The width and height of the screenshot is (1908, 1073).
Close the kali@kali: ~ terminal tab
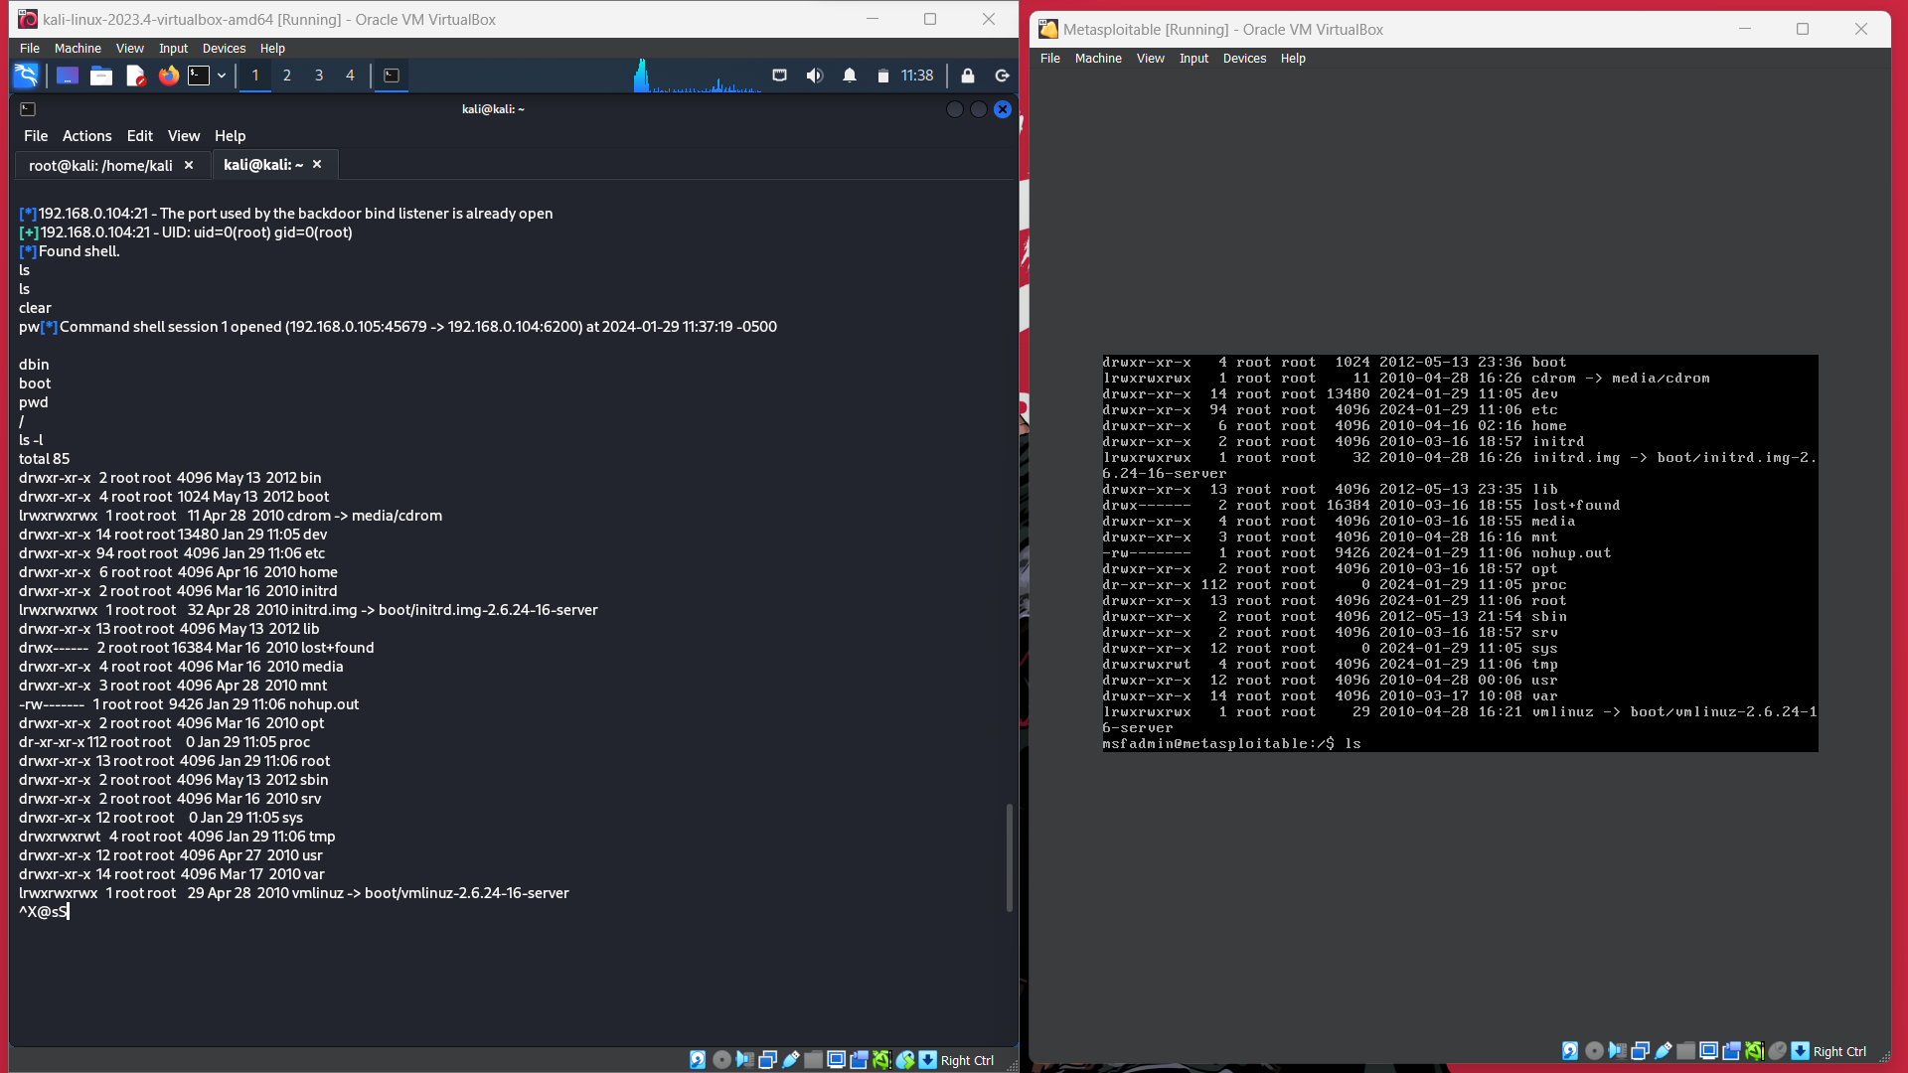(x=317, y=165)
